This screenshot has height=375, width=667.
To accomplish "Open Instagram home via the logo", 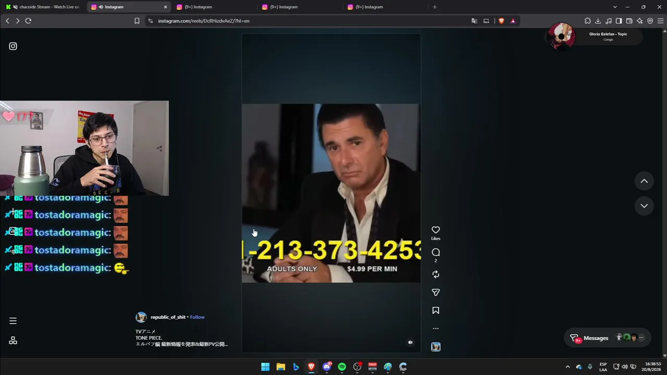I will pos(13,46).
